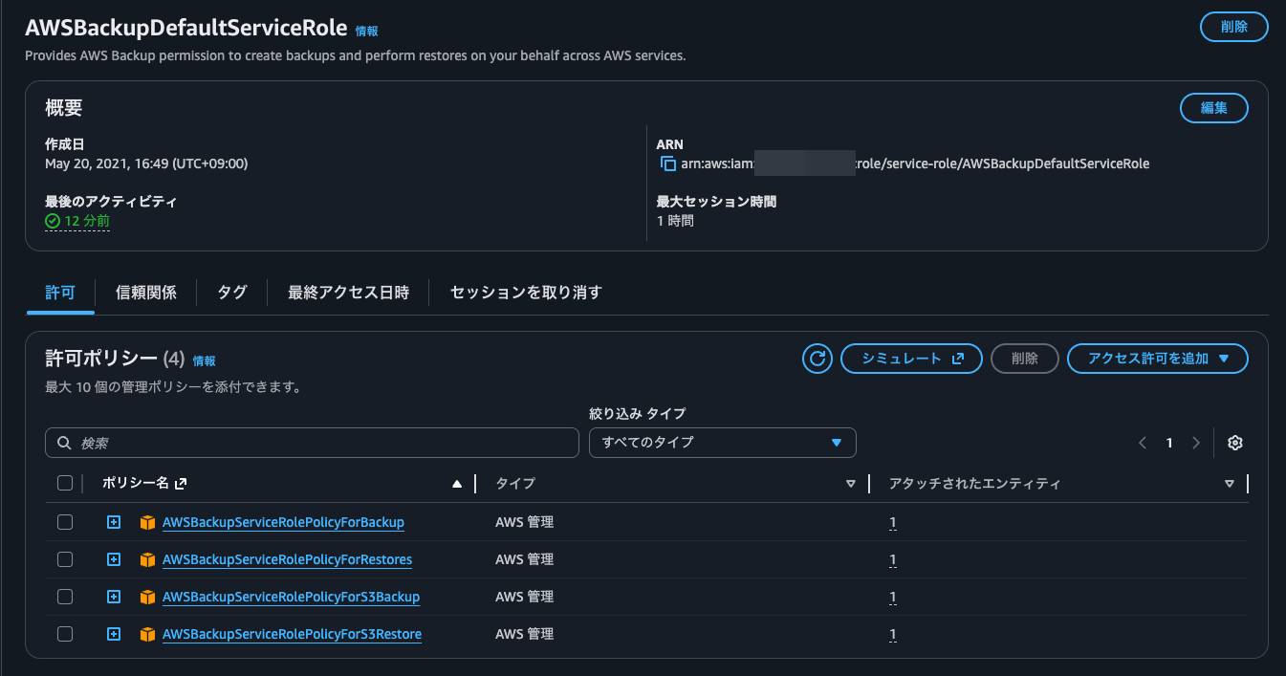Open the アクセス許可を追加 dropdown
Screen dimensions: 1286x676
(1157, 359)
